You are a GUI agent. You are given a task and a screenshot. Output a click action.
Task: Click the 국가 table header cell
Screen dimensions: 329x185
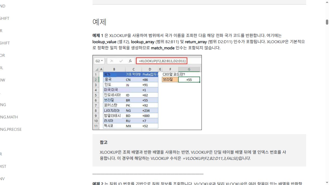pyautogui.click(x=114, y=75)
